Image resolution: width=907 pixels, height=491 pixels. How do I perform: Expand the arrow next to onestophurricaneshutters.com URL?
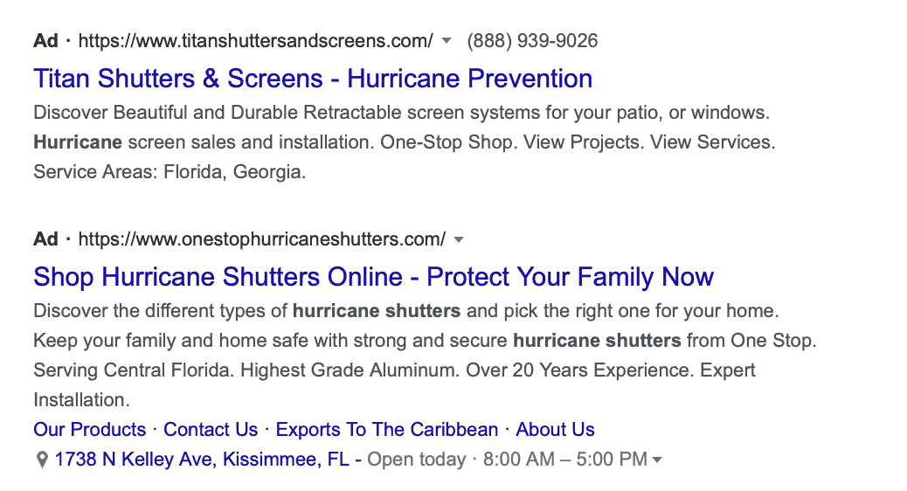click(459, 239)
